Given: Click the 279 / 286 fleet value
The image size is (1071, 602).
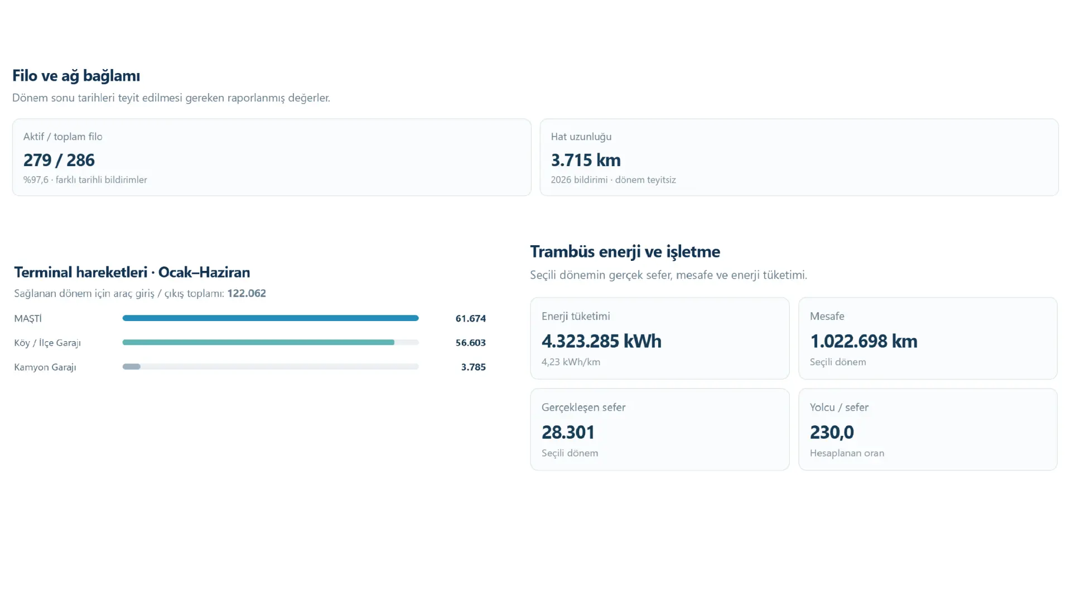Looking at the screenshot, I should point(59,160).
